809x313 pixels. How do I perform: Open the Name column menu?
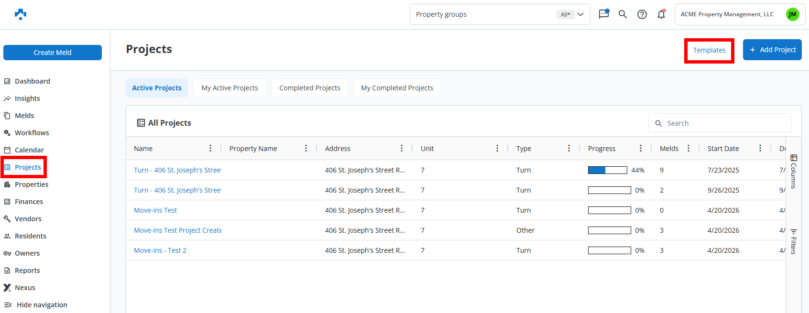point(210,149)
